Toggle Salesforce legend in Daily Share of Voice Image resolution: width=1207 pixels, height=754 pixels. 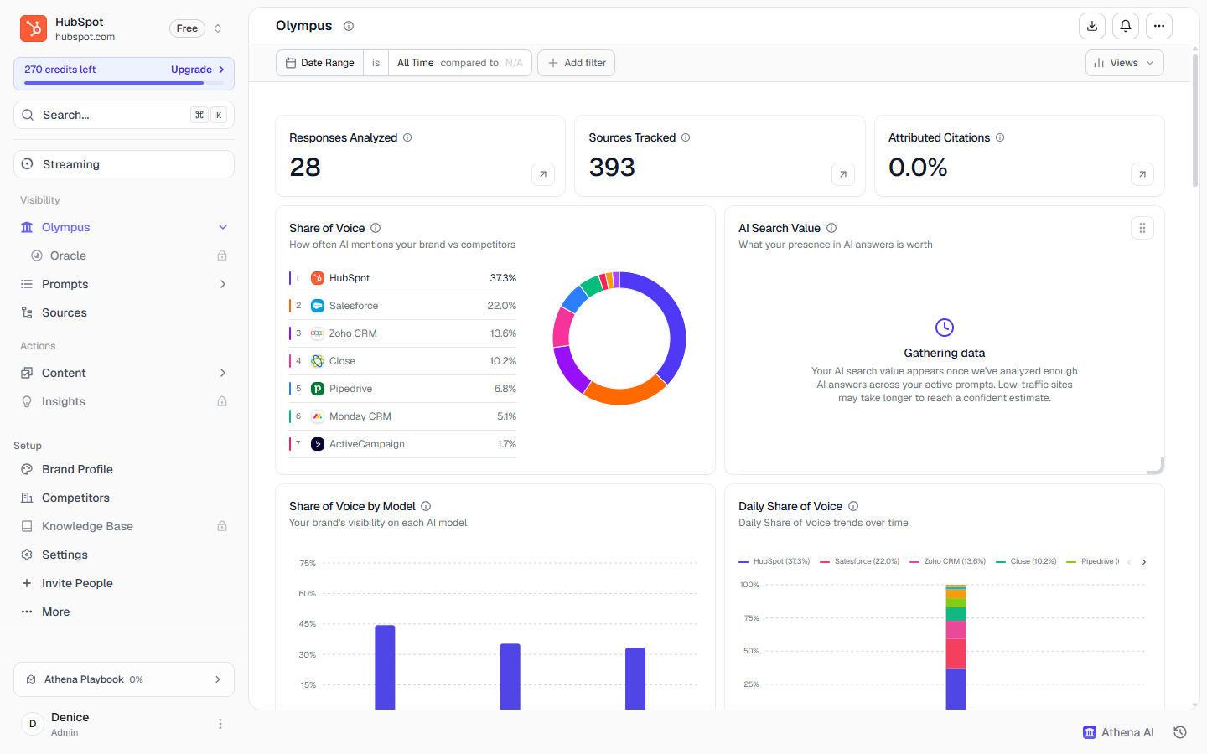coord(860,561)
